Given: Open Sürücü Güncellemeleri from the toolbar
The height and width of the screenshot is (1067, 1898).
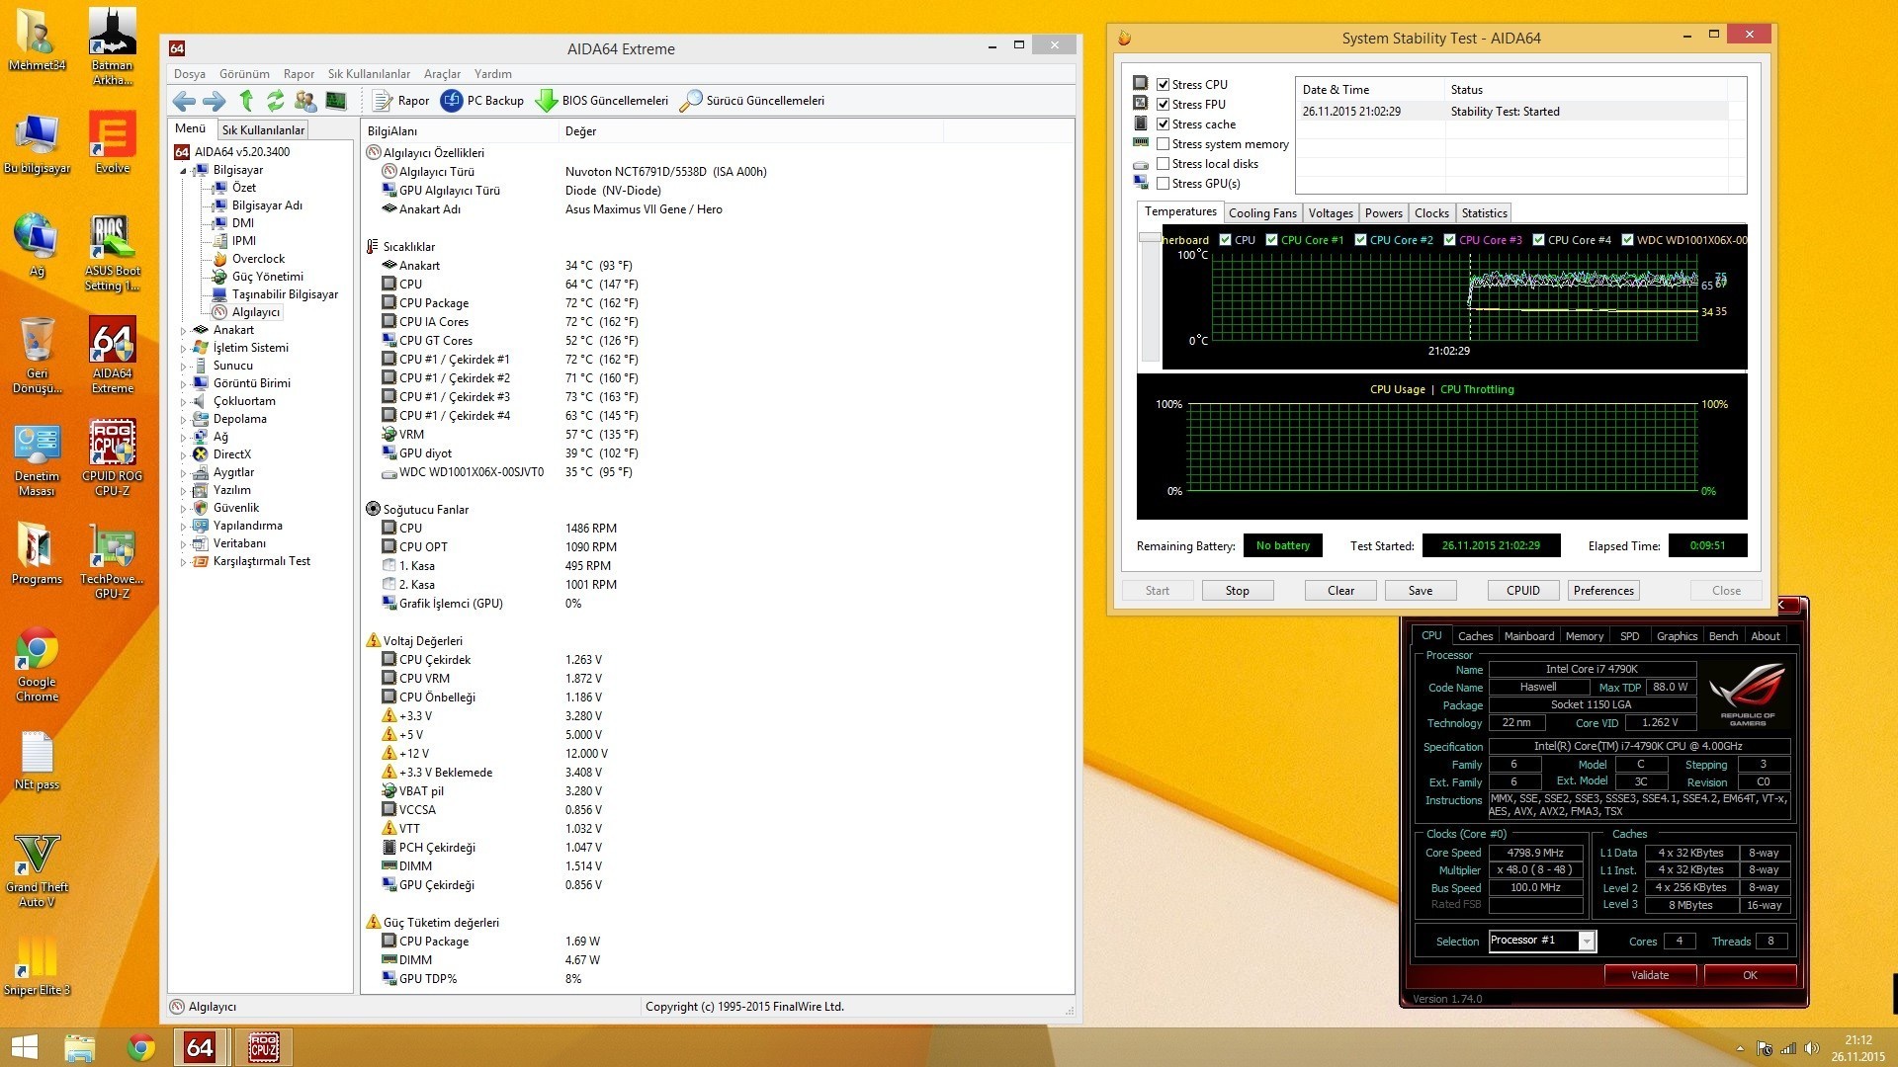Looking at the screenshot, I should coord(752,101).
